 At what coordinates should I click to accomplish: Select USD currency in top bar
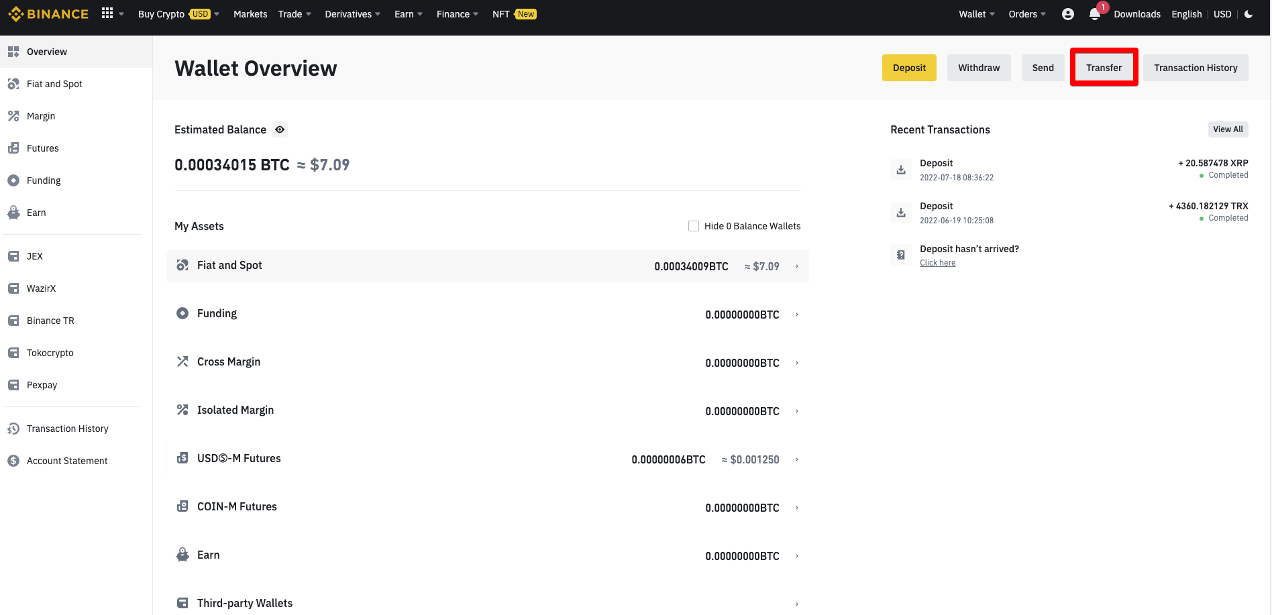click(1222, 14)
